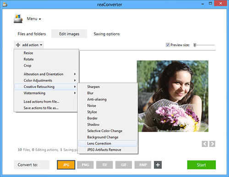Select Background Change option
The width and height of the screenshot is (229, 177).
click(x=108, y=137)
